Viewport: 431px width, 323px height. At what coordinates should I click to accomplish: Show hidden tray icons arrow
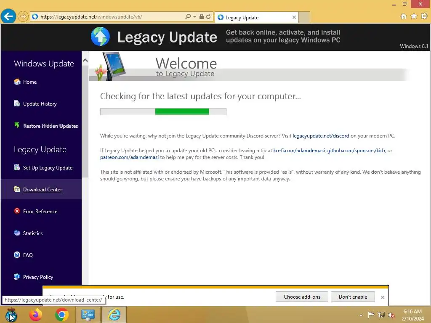(x=361, y=315)
